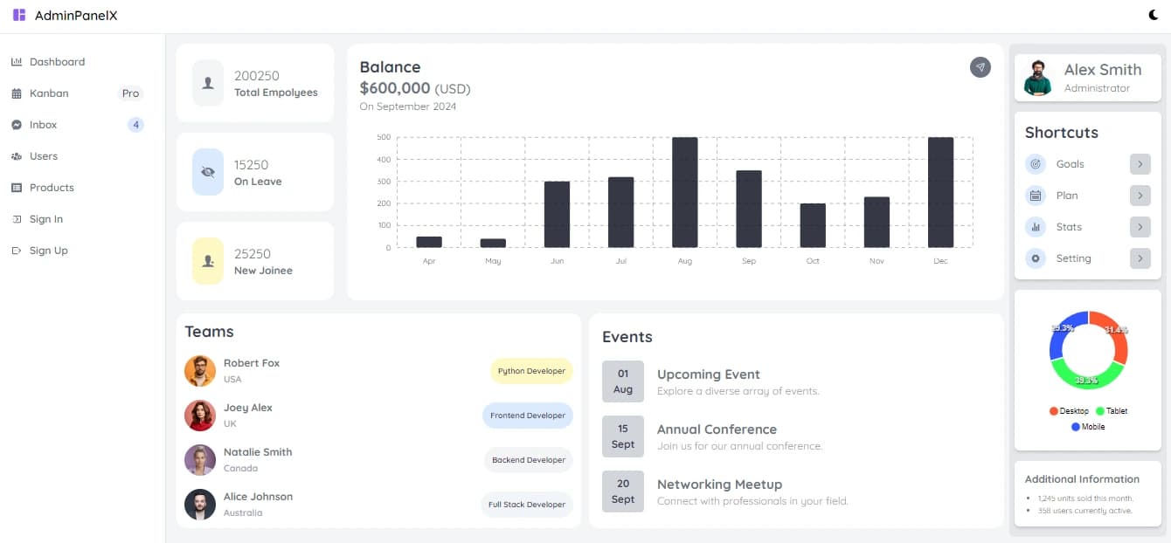Click the AdminPanelX logo icon
Screen dimensions: 1171x543
click(x=19, y=15)
